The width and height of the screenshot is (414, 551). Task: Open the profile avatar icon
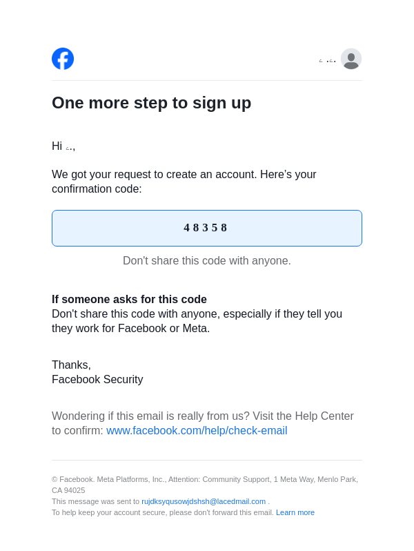(x=351, y=59)
